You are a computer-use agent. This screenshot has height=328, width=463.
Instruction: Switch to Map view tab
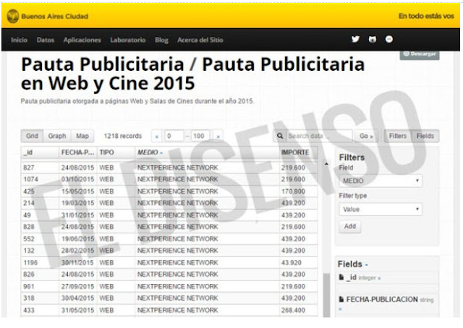tap(82, 136)
